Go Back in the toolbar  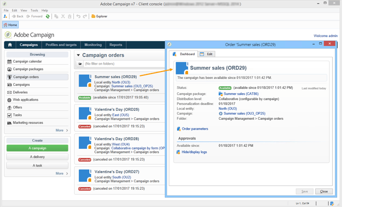[x=18, y=16]
